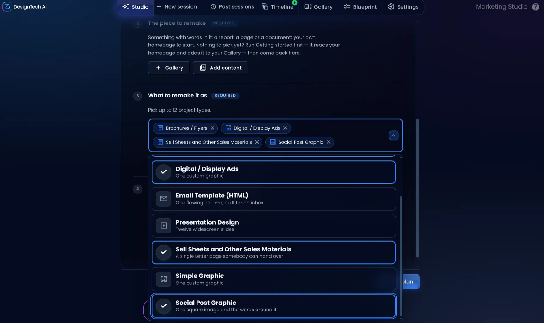
Task: Select Email Template (HTML) option
Action: coord(273,199)
